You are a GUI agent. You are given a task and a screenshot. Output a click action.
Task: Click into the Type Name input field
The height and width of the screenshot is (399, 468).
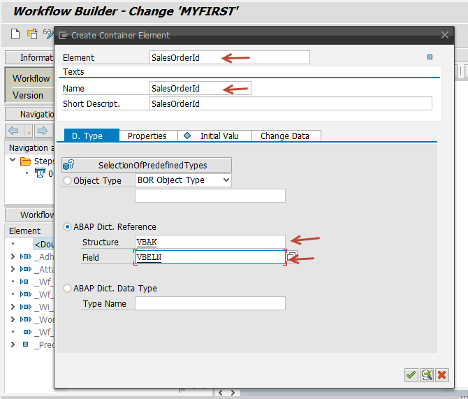pos(210,303)
